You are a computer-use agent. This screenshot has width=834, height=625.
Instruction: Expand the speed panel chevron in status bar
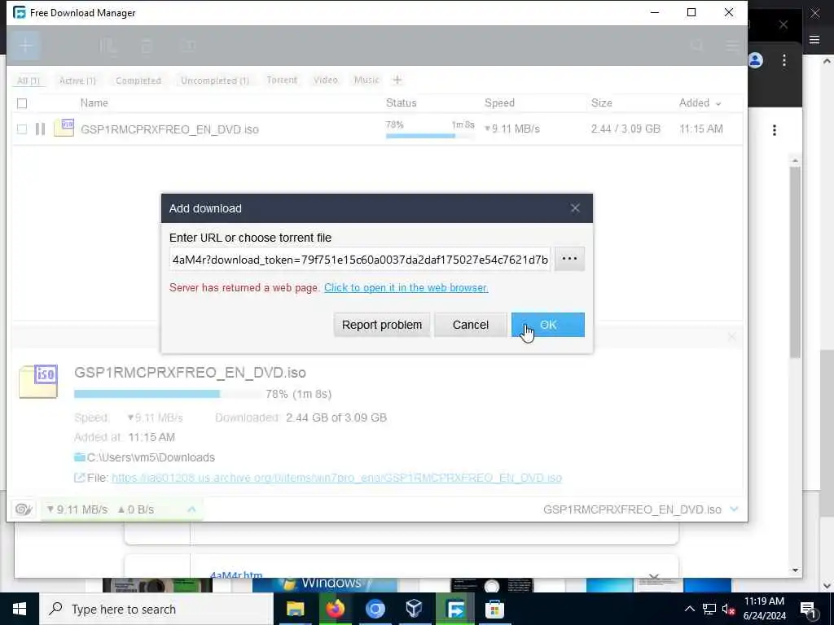click(x=191, y=509)
